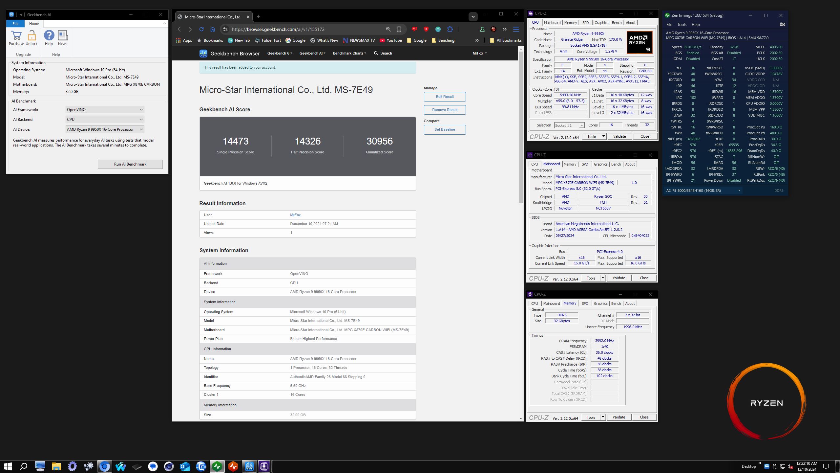Click the Remove Result button
Viewport: 840px width, 473px height.
445,110
